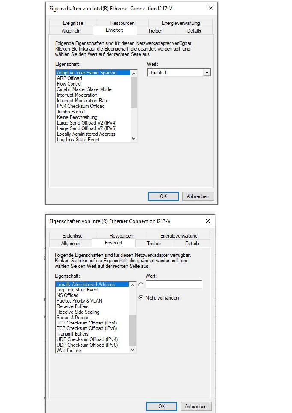
Task: Close the upper properties dialog
Action: pos(211,8)
